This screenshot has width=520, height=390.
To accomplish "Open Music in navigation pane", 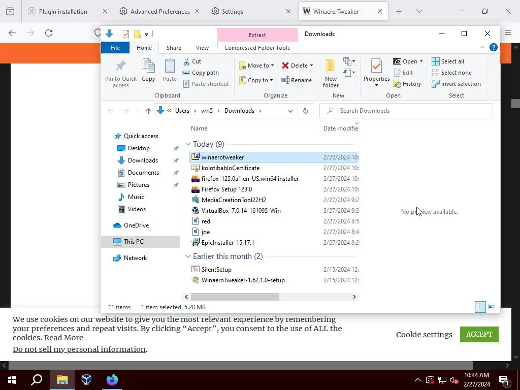I will [136, 197].
